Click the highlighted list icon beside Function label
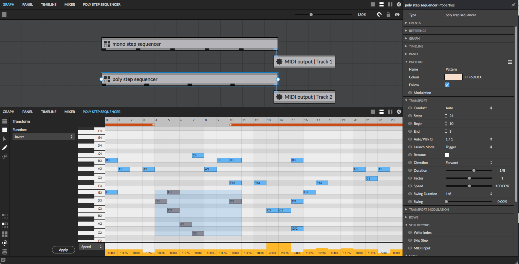 5,130
